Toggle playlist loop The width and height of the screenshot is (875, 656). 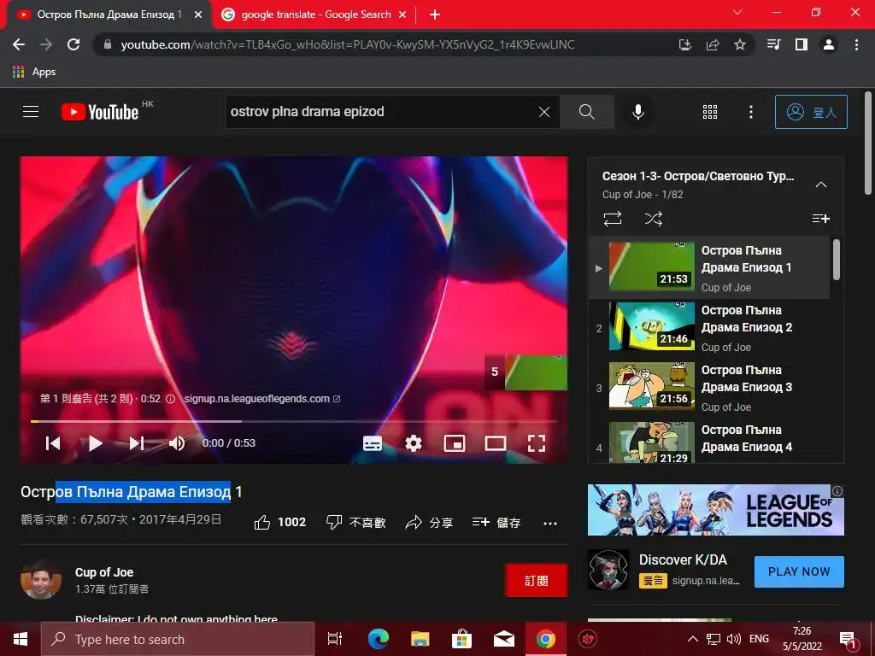tap(613, 219)
